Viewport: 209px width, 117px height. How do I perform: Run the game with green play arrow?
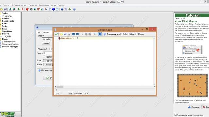19,9
